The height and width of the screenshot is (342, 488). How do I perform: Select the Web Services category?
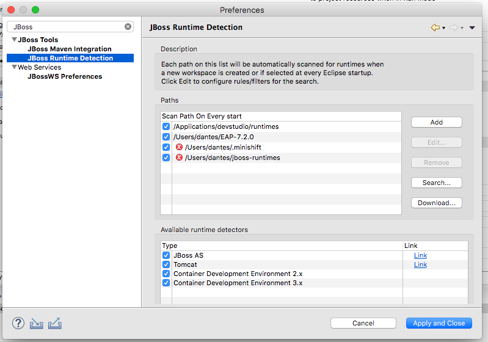[40, 67]
